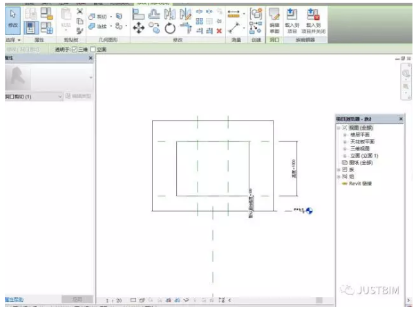418x313 pixels.
Task: Click Load into Project (载入到项目)
Action: pyautogui.click(x=292, y=21)
